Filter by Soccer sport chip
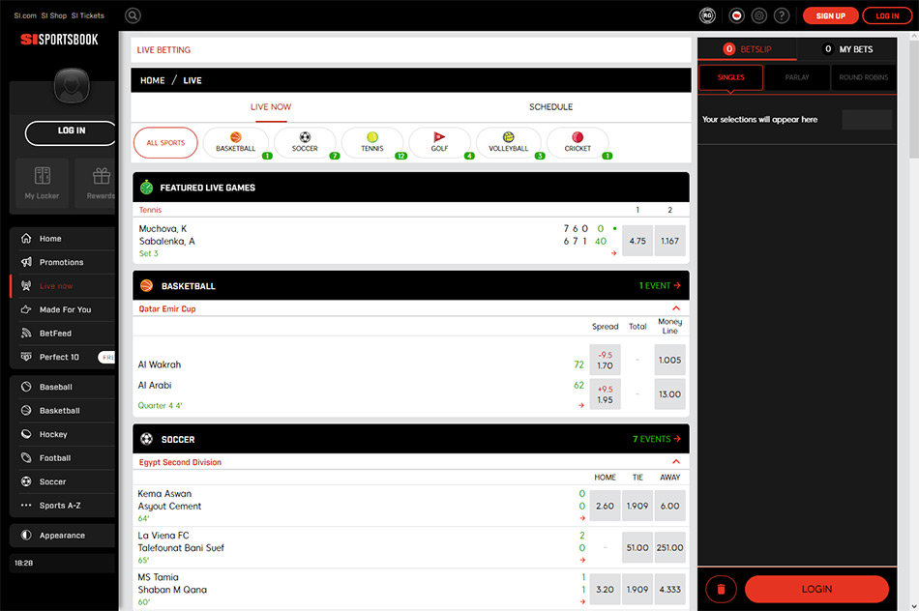Screen dimensions: 919x611 point(305,143)
